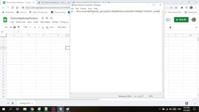Print the spreadsheet

tap(15, 27)
